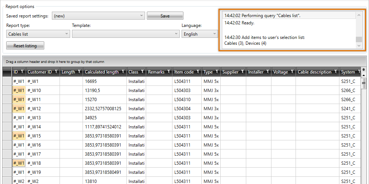The image size is (369, 184).
Task: Filter the Class column
Action: click(142, 72)
